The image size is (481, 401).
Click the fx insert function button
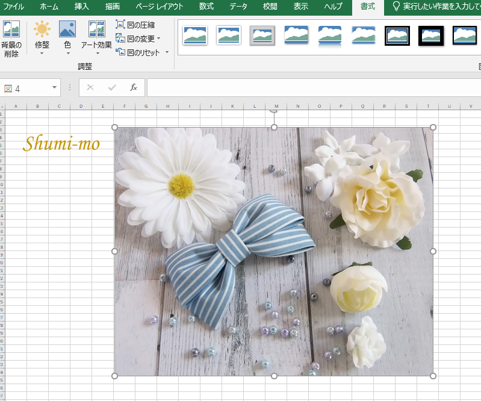(134, 88)
